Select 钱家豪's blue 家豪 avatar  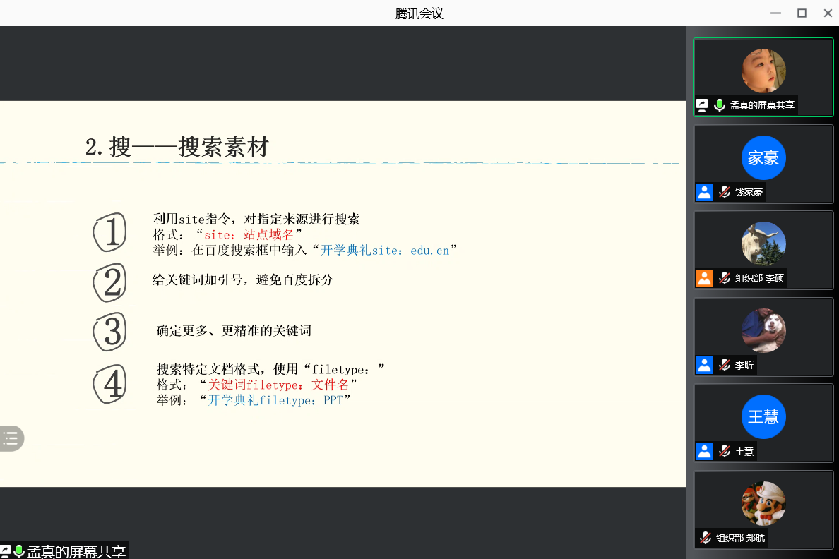pos(763,157)
